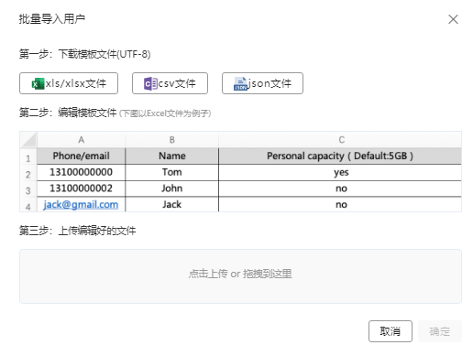Click the jack@gmail.com link in table
This screenshot has width=473, height=345.
[x=81, y=204]
